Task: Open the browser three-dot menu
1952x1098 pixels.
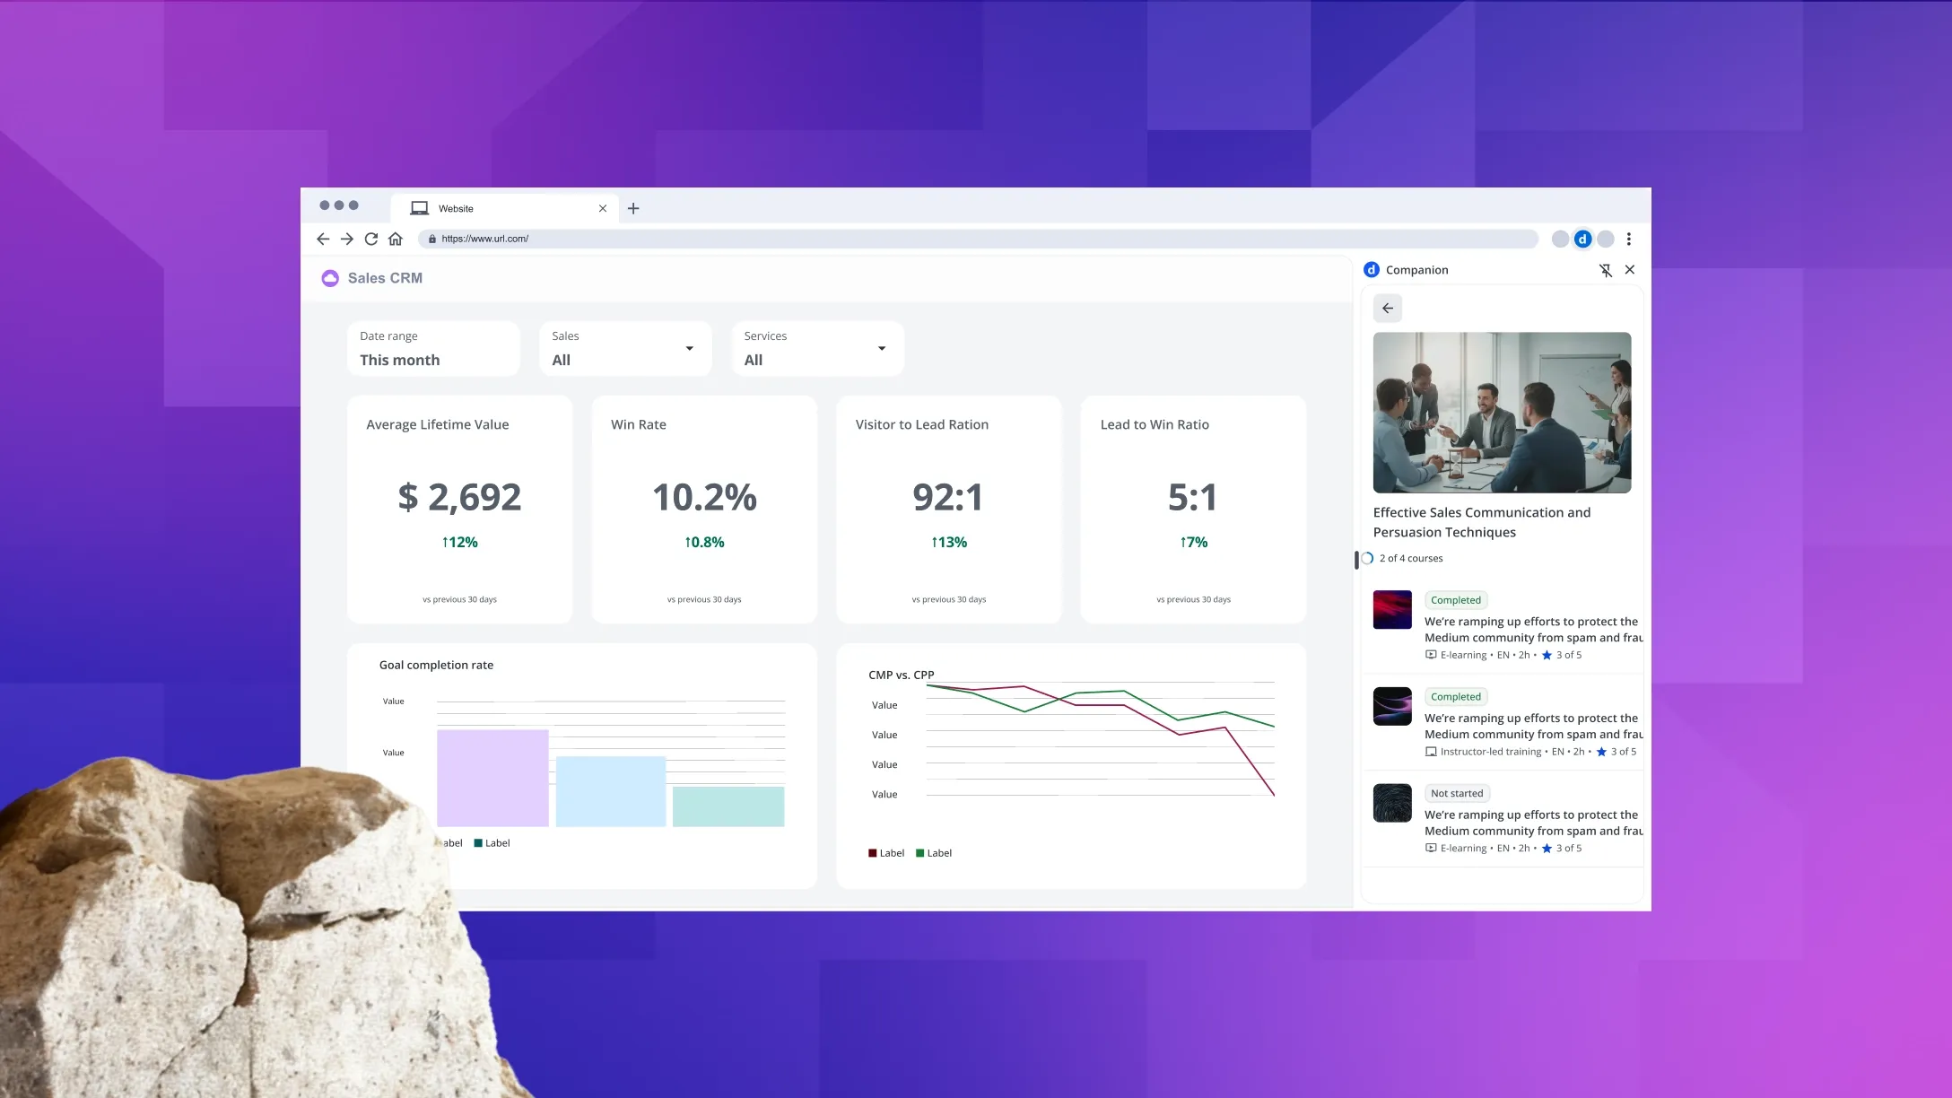Action: pos(1629,239)
